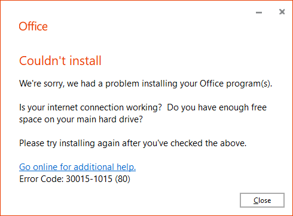Click the orange Office logo text

pyautogui.click(x=33, y=26)
